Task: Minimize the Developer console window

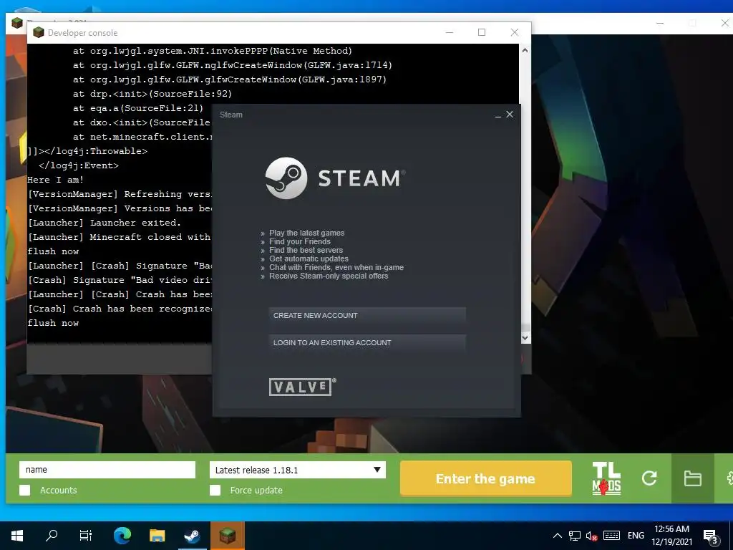Action: pos(450,32)
